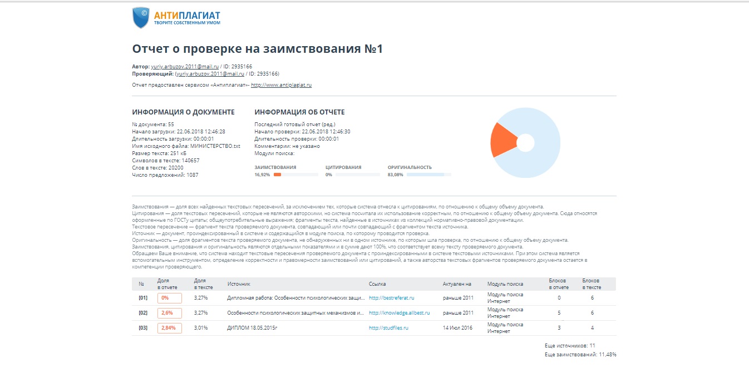
Task: Click the Antiplagiat shield logo icon
Action: coord(140,18)
